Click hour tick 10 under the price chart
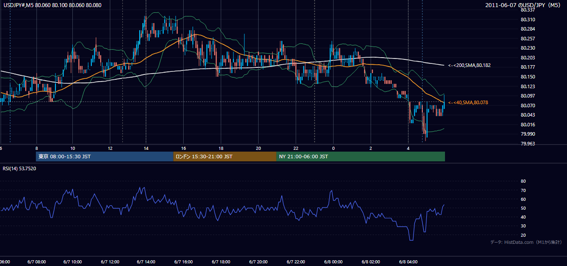 (x=73, y=148)
